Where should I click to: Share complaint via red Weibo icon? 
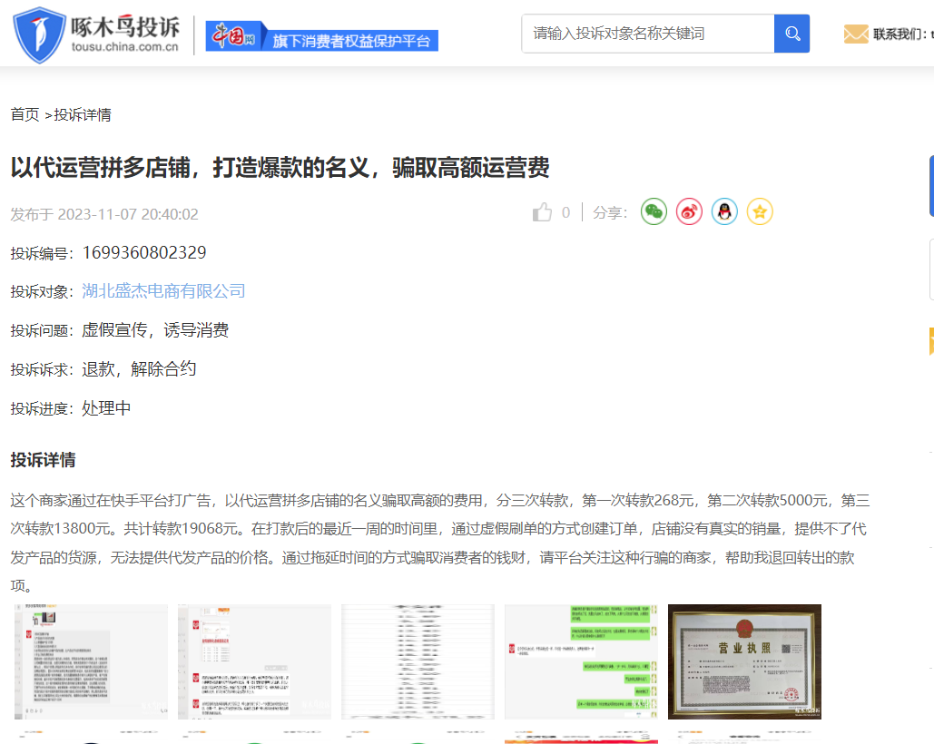click(689, 212)
